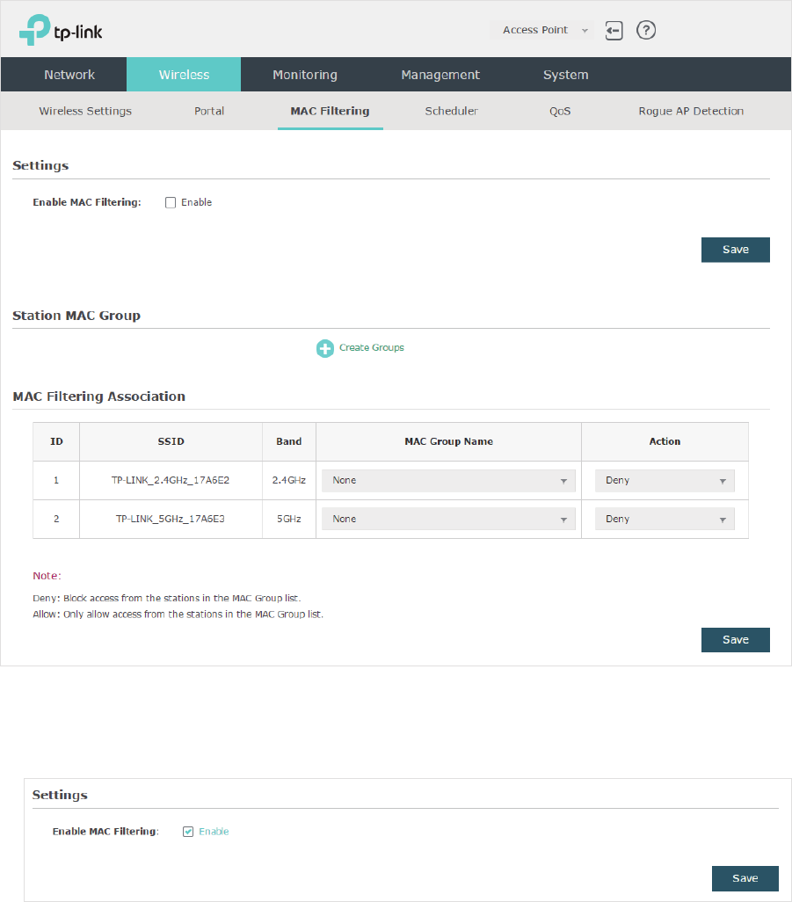Click the logout icon in header
Image resolution: width=792 pixels, height=902 pixels.
[614, 30]
